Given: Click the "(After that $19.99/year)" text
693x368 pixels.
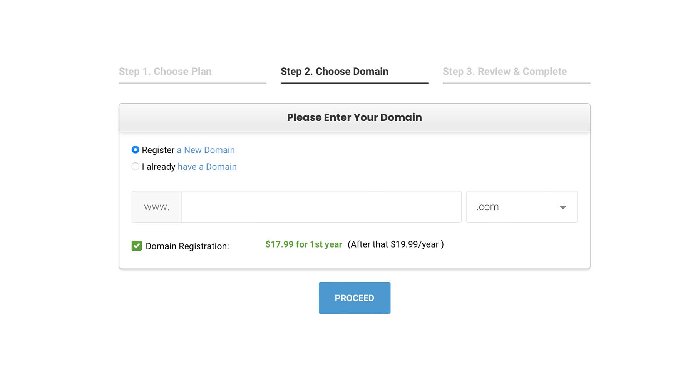Looking at the screenshot, I should 395,244.
